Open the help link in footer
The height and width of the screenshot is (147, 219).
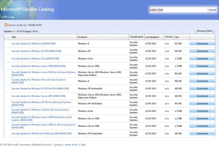point(83,145)
